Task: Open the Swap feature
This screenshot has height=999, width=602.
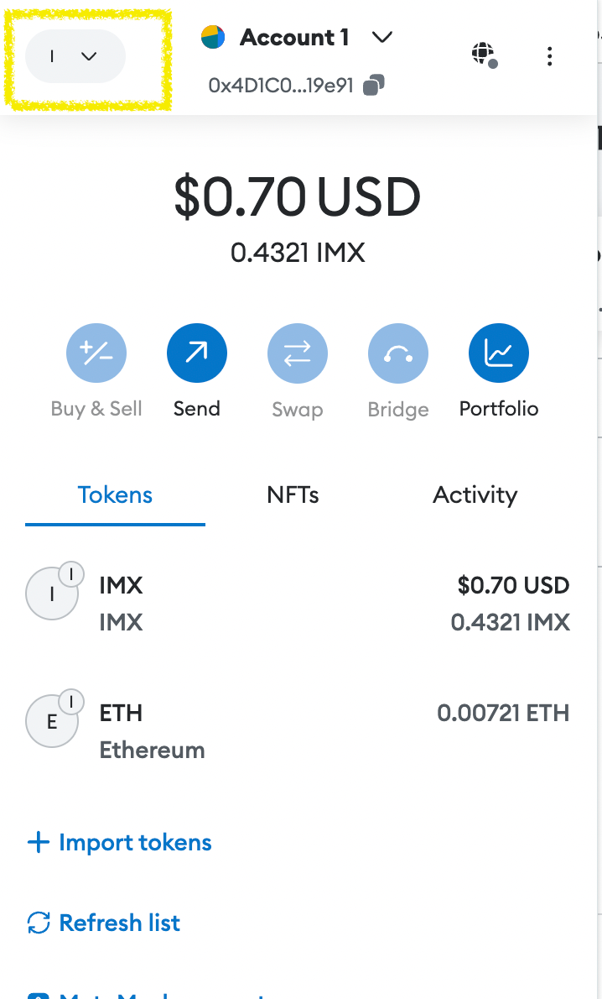Action: [x=298, y=353]
